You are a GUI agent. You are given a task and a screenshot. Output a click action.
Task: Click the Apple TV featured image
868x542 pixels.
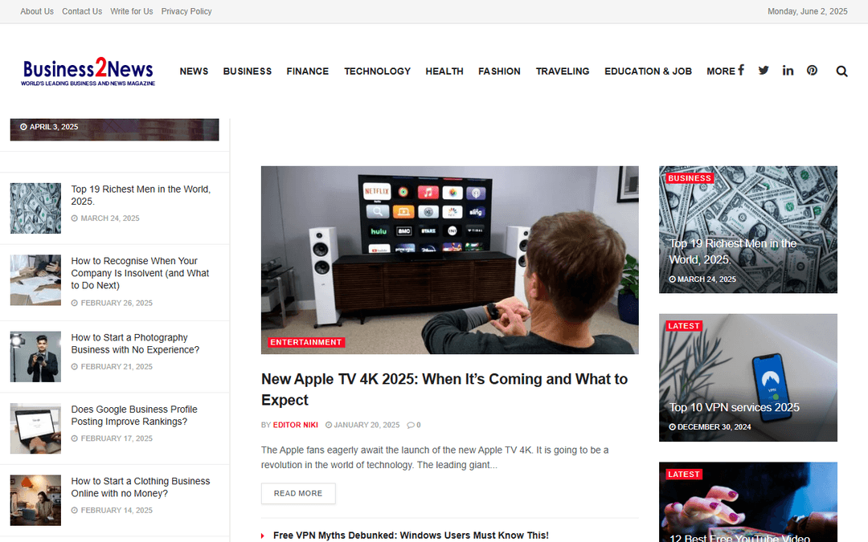coord(449,260)
